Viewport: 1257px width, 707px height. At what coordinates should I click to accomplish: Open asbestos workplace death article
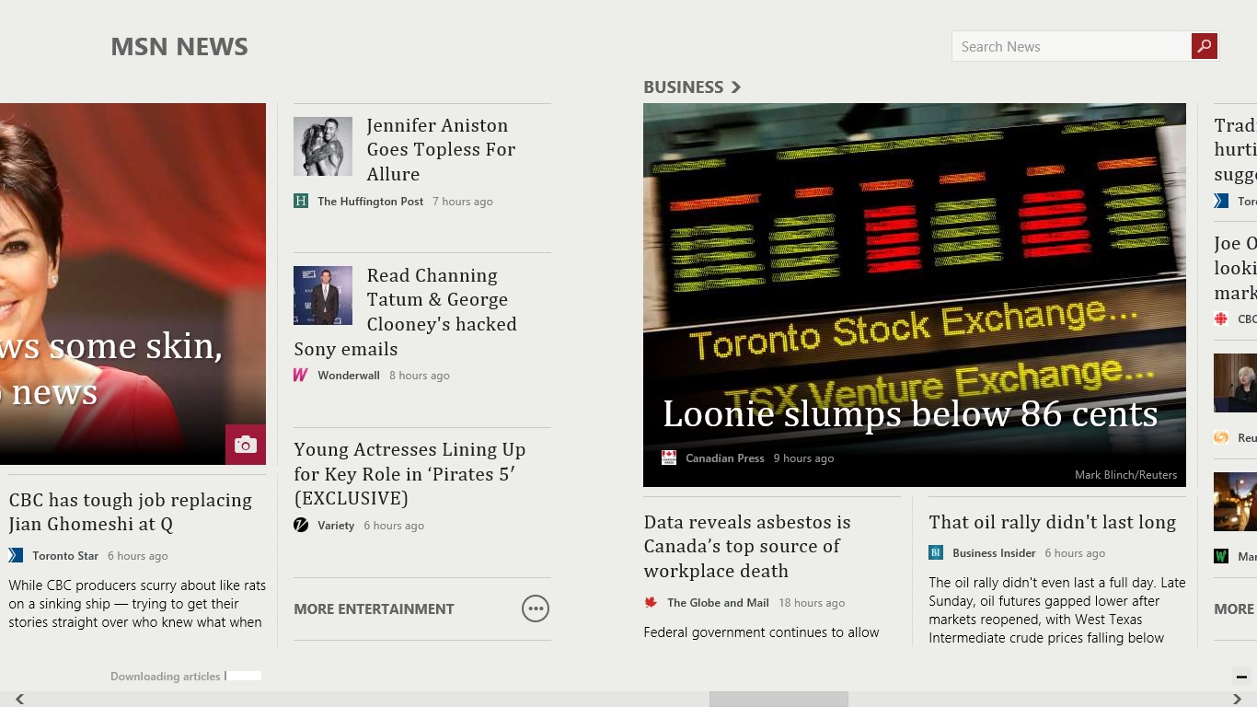click(x=746, y=546)
